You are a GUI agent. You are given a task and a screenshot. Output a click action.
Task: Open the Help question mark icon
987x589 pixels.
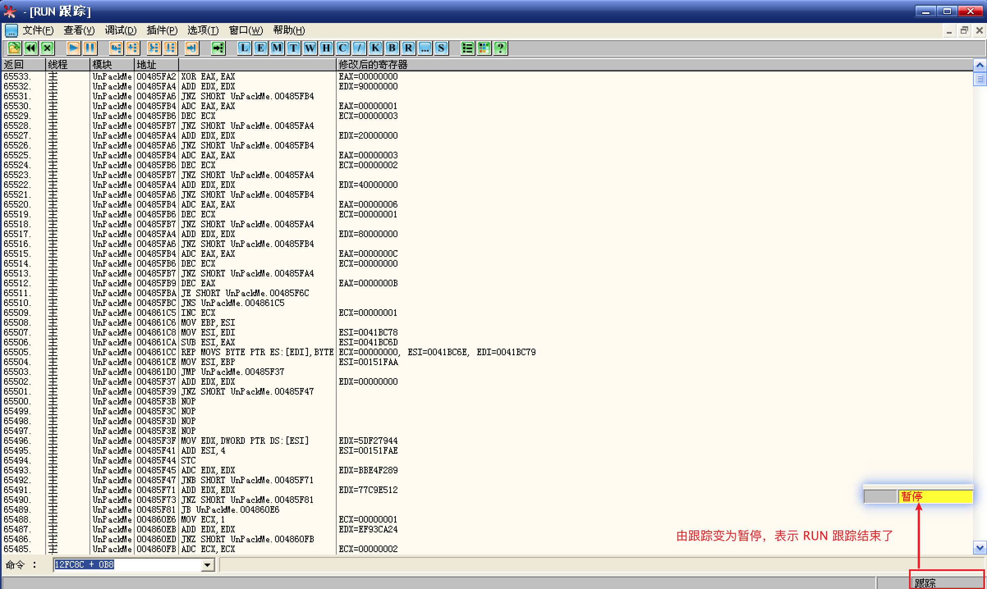500,48
